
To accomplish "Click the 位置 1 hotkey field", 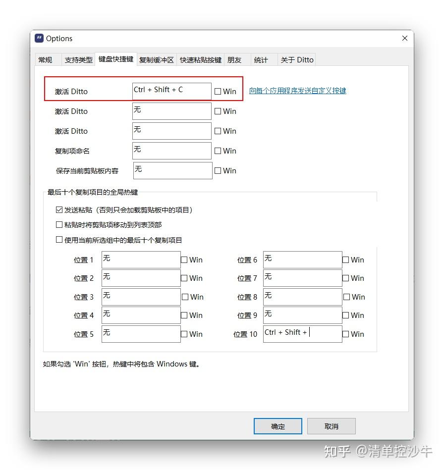I will [x=141, y=260].
